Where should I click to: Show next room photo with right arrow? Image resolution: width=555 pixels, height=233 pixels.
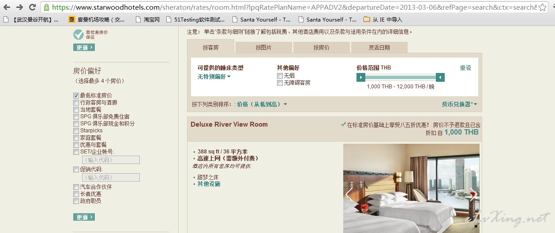click(x=473, y=194)
